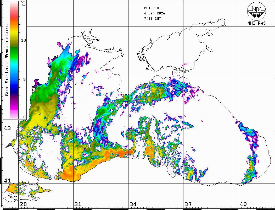Click the 5 degree mark on color scale

25,79
